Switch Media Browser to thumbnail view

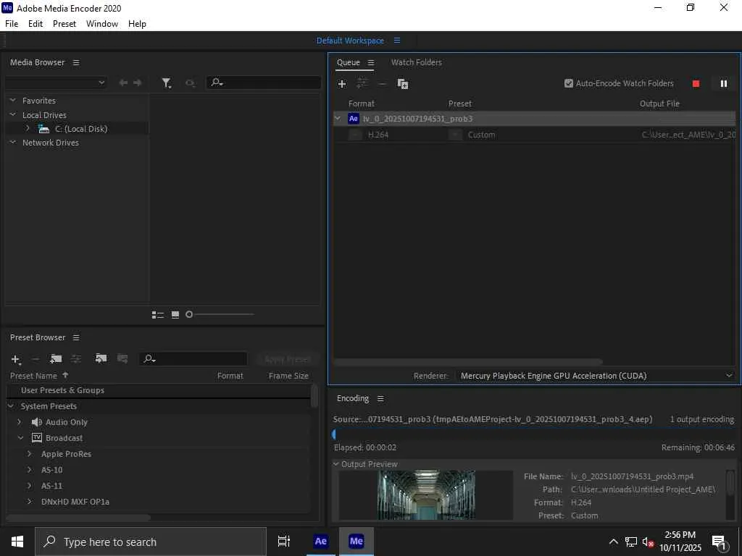[175, 314]
